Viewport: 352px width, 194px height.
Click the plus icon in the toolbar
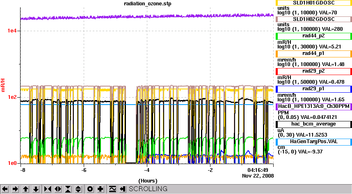tap(101, 189)
